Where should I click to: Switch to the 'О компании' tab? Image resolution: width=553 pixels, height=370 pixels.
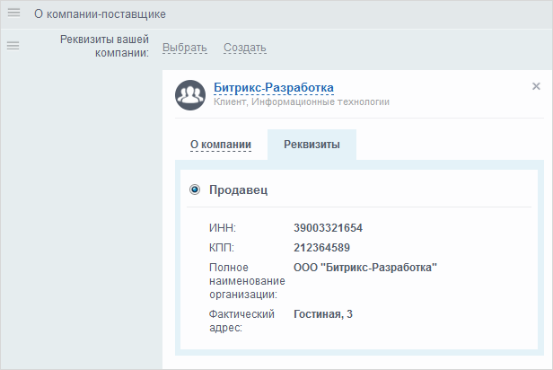pyautogui.click(x=221, y=145)
